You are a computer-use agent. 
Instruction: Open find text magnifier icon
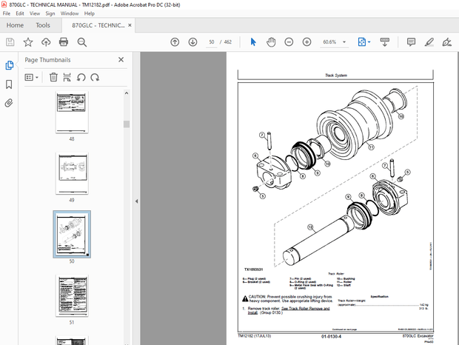click(x=82, y=42)
